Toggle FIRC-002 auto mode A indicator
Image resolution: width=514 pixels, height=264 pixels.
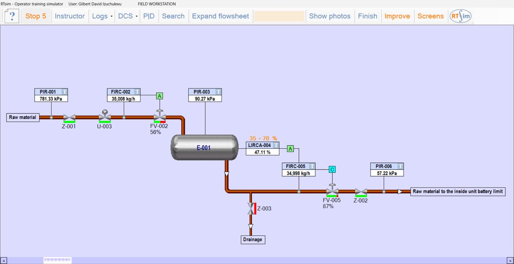pyautogui.click(x=159, y=96)
